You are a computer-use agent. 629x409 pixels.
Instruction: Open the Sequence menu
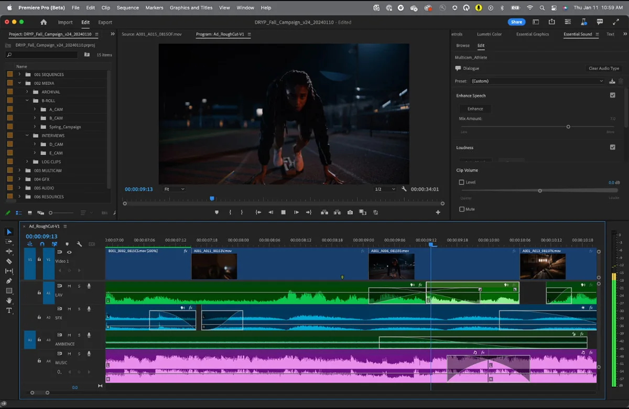click(128, 8)
